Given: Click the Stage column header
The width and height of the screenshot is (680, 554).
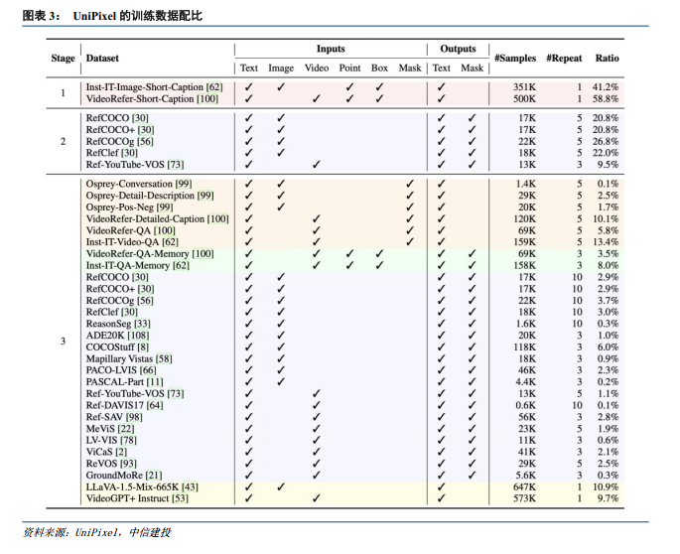Looking at the screenshot, I should 63,59.
